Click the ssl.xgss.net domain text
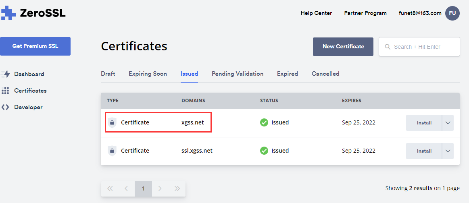The height and width of the screenshot is (203, 469). pos(197,151)
